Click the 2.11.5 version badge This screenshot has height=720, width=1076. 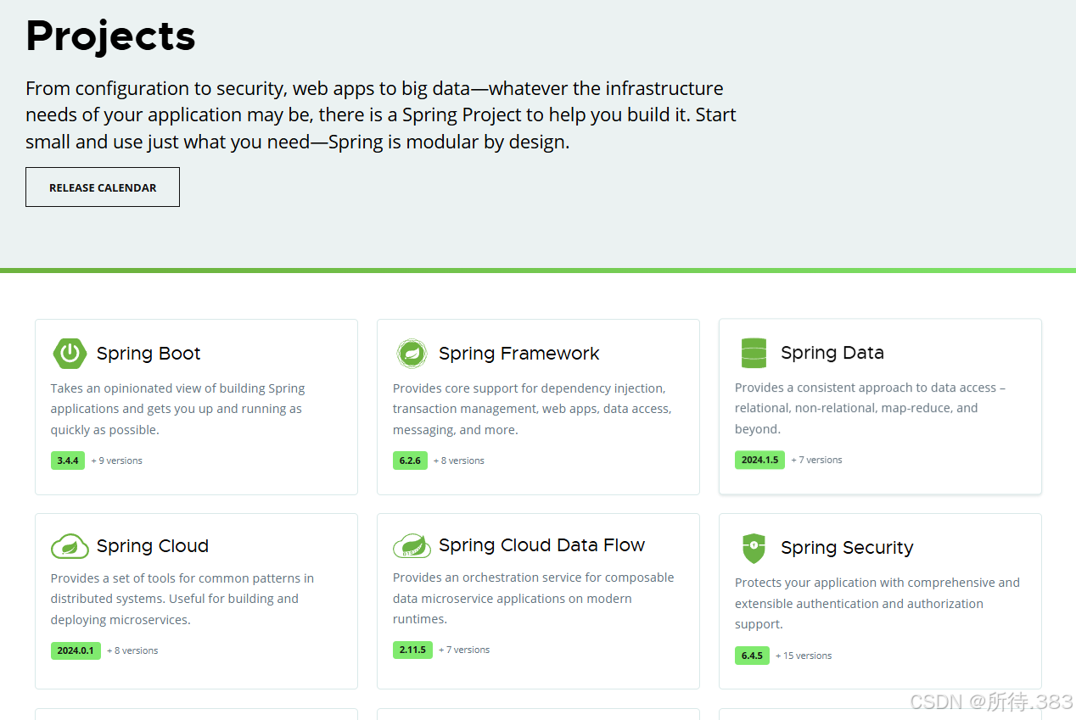tap(412, 650)
